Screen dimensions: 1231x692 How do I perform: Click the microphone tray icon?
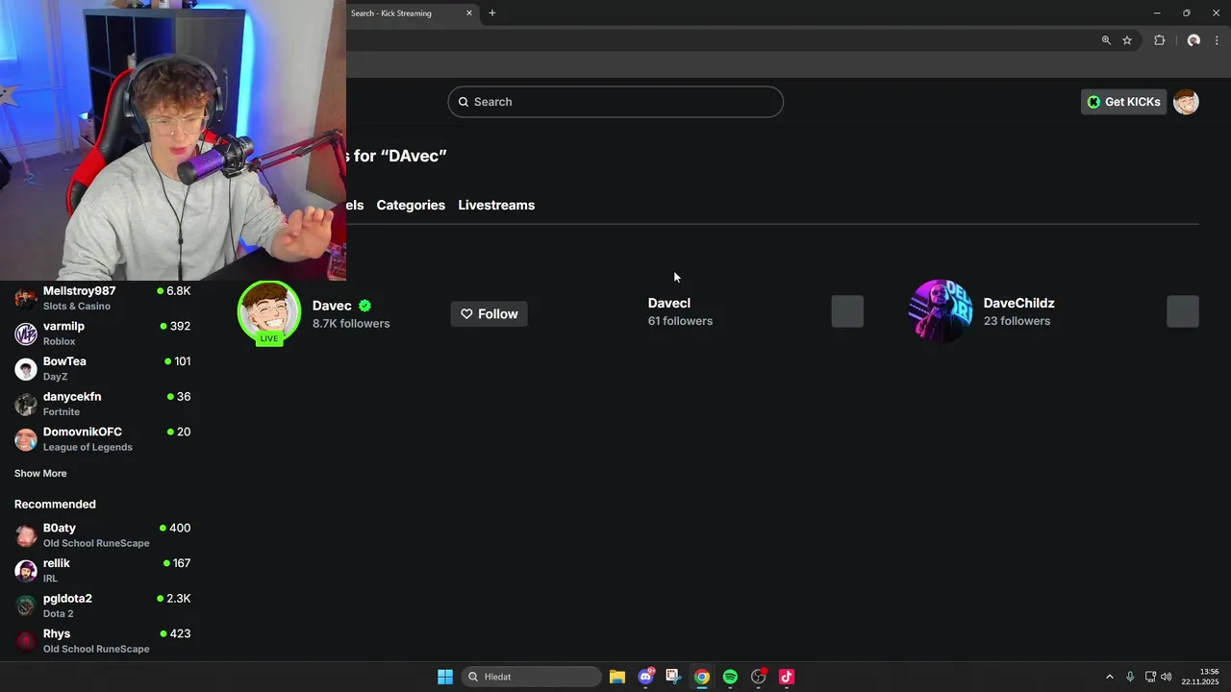1130,677
